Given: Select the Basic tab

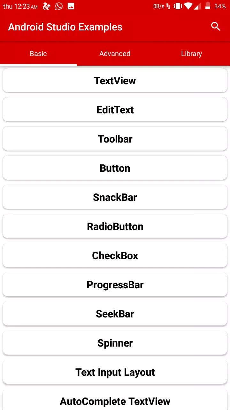Looking at the screenshot, I should click(38, 54).
